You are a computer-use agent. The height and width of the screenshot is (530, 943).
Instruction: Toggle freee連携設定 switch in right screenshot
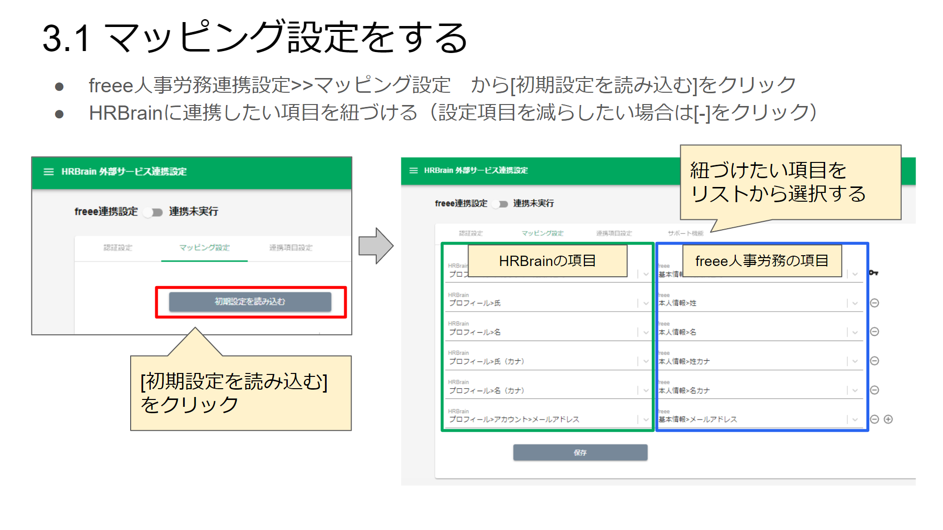[x=500, y=204]
